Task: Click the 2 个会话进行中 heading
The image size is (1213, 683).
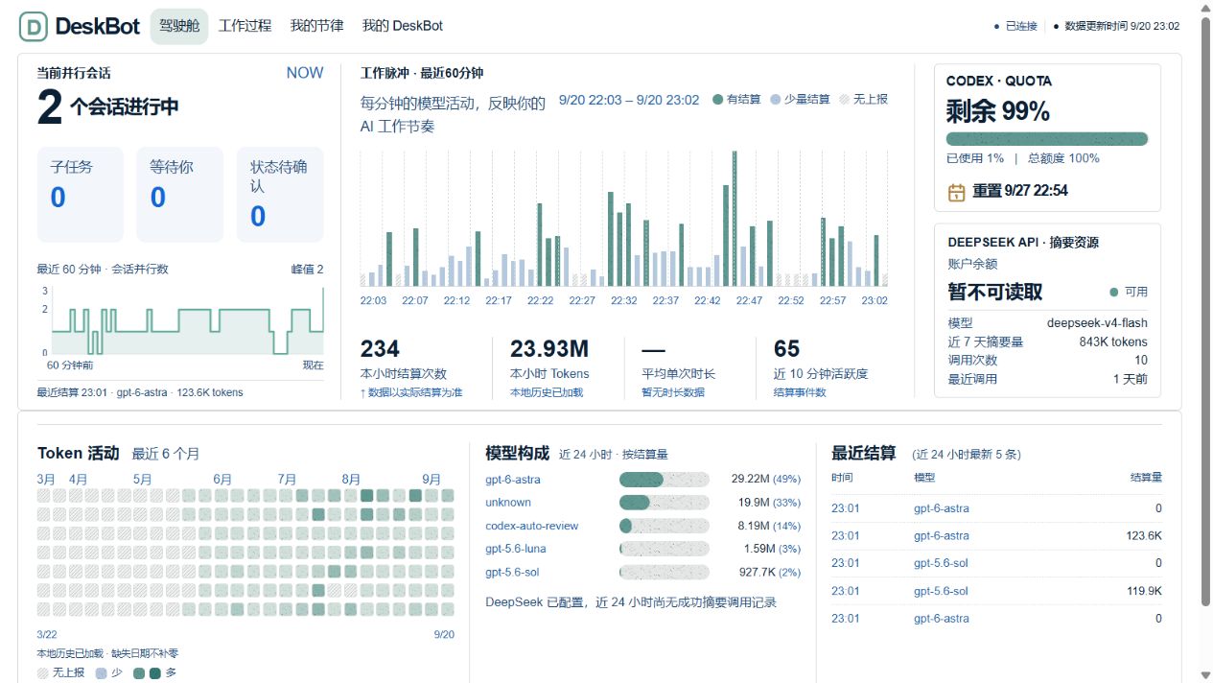Action: click(x=108, y=107)
